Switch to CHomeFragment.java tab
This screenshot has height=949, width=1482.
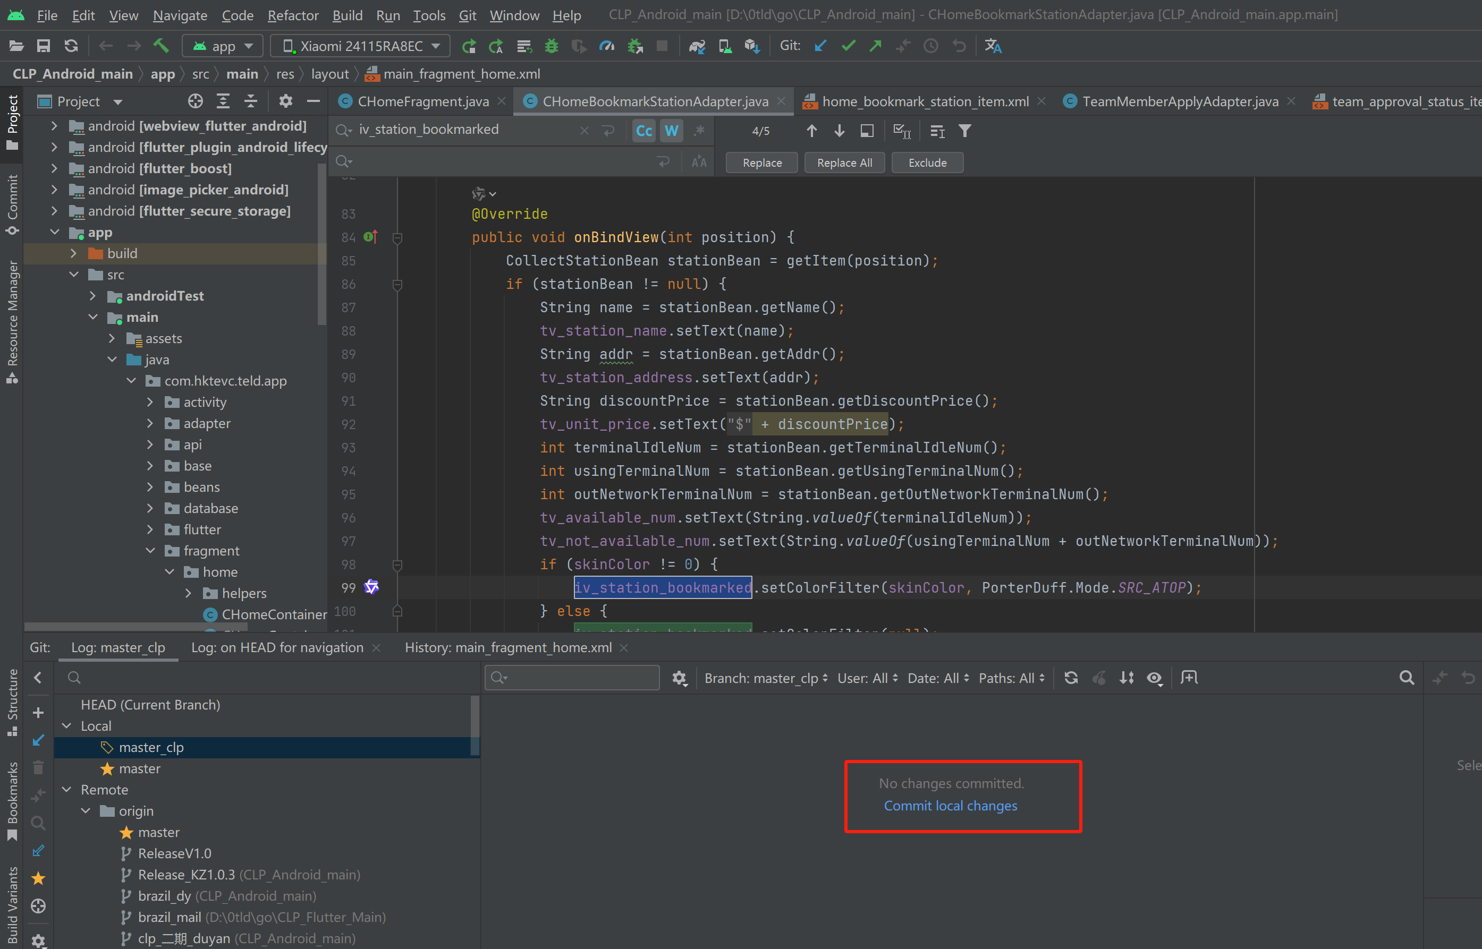[x=422, y=101]
